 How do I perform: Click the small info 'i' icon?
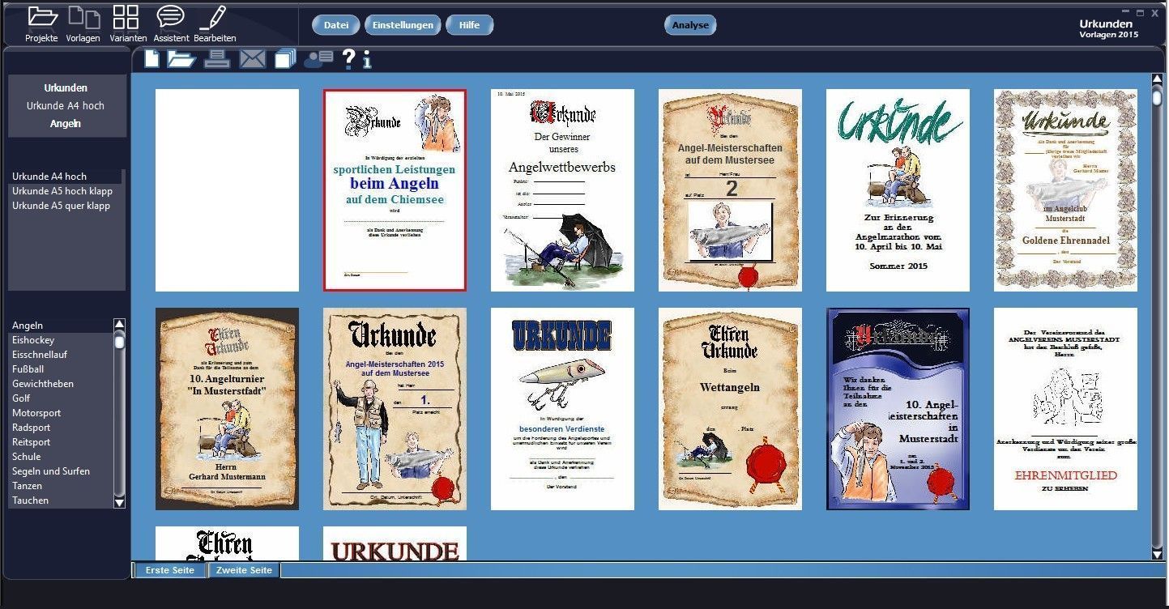tap(367, 59)
